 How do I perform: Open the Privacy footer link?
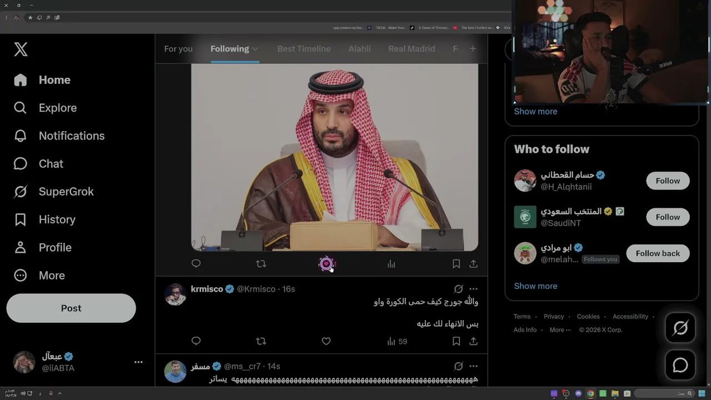click(554, 317)
